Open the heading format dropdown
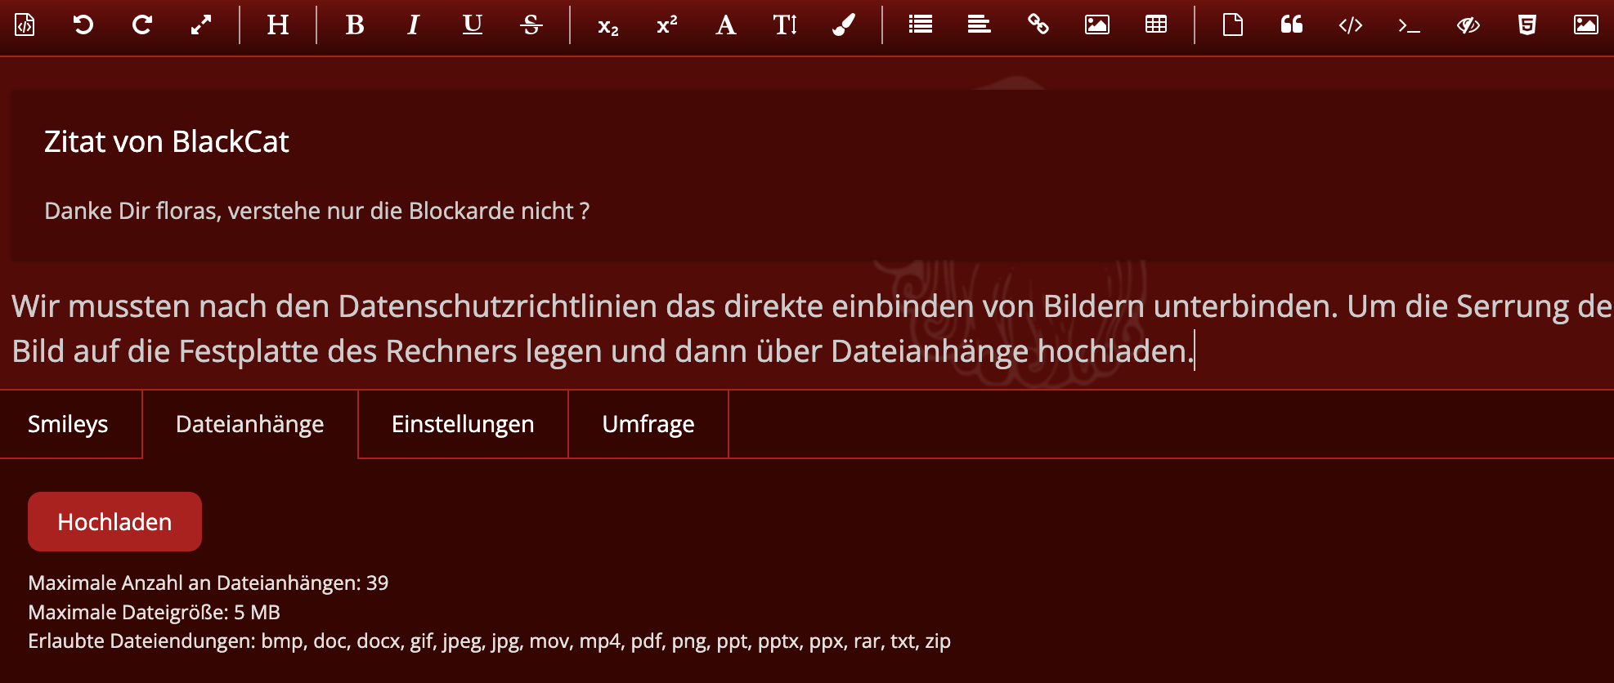 tap(278, 25)
